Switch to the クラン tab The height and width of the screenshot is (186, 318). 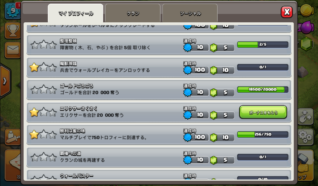133,13
